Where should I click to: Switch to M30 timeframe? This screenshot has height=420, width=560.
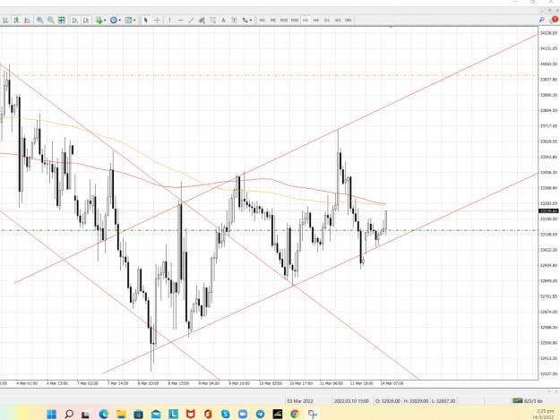295,21
